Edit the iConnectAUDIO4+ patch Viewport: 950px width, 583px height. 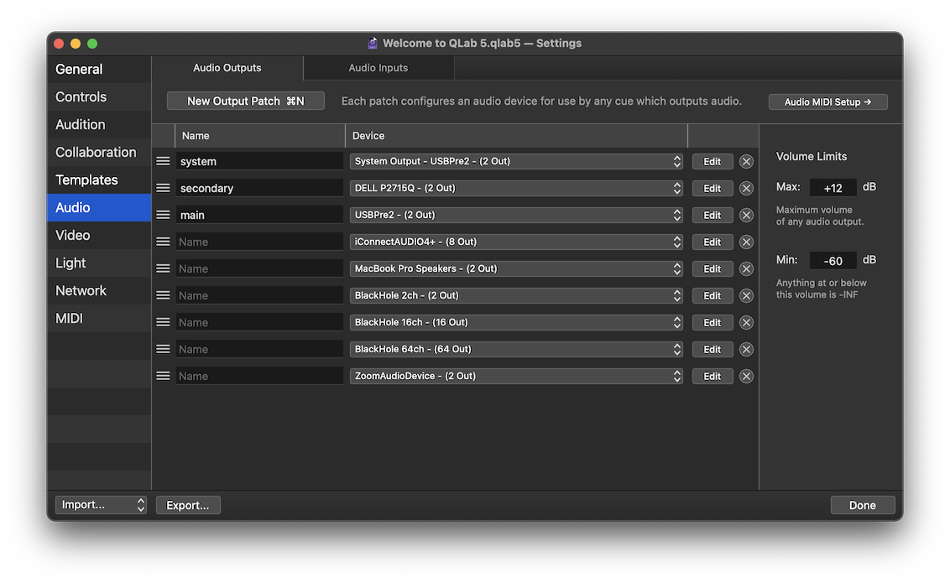712,242
